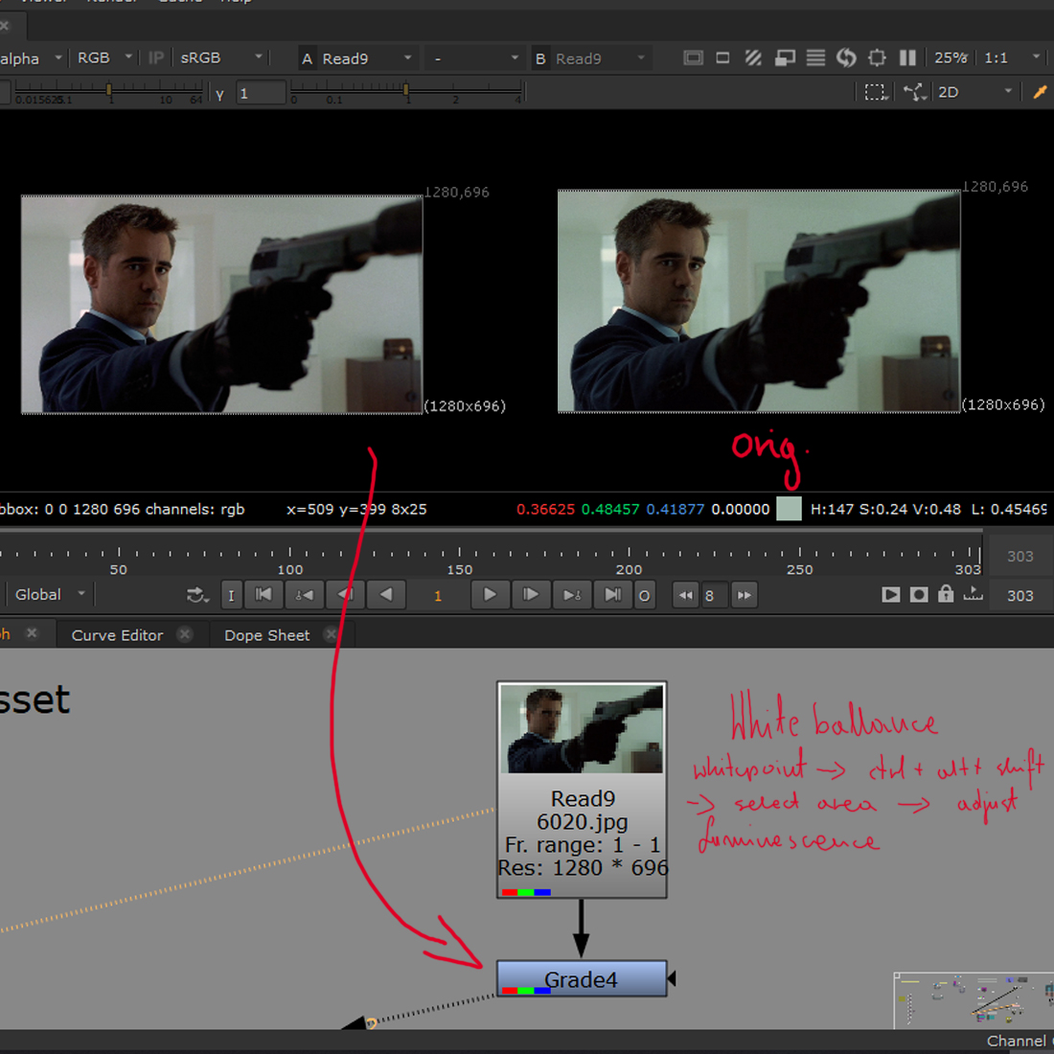The height and width of the screenshot is (1054, 1054).
Task: Step back one frame
Action: [345, 596]
